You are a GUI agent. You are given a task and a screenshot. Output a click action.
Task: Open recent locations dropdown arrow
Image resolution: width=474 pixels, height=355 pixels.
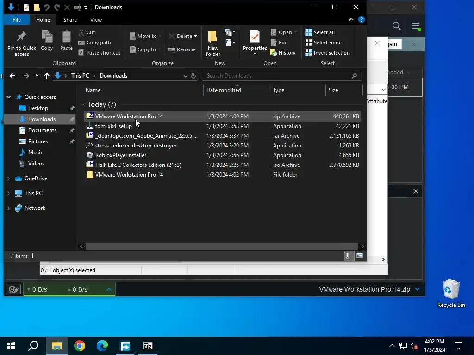[37, 76]
